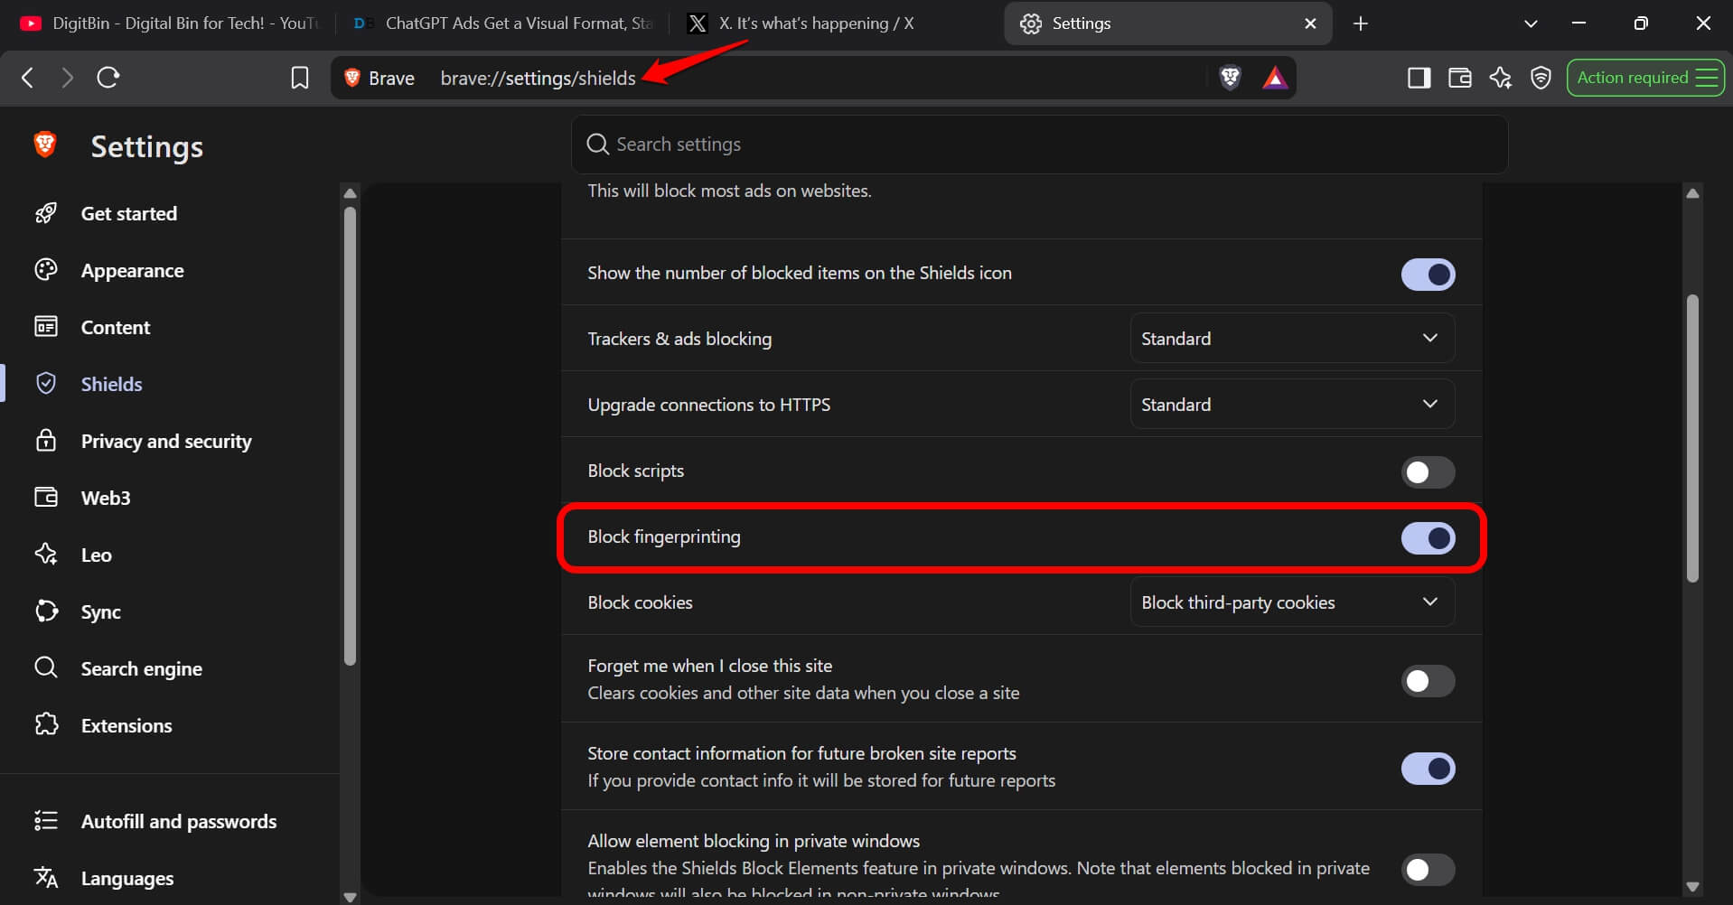
Task: Open Brave Shields lion icon in address bar
Action: tap(1230, 78)
